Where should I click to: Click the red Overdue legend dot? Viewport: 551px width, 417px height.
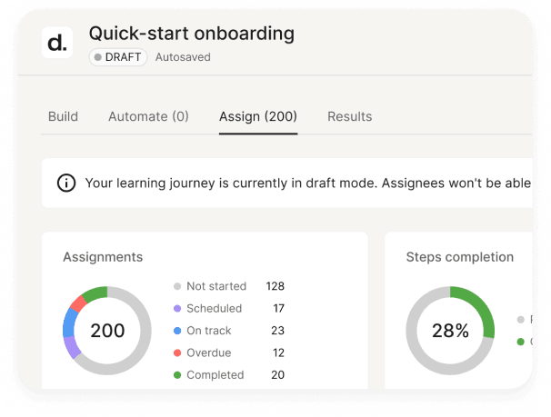coord(176,352)
